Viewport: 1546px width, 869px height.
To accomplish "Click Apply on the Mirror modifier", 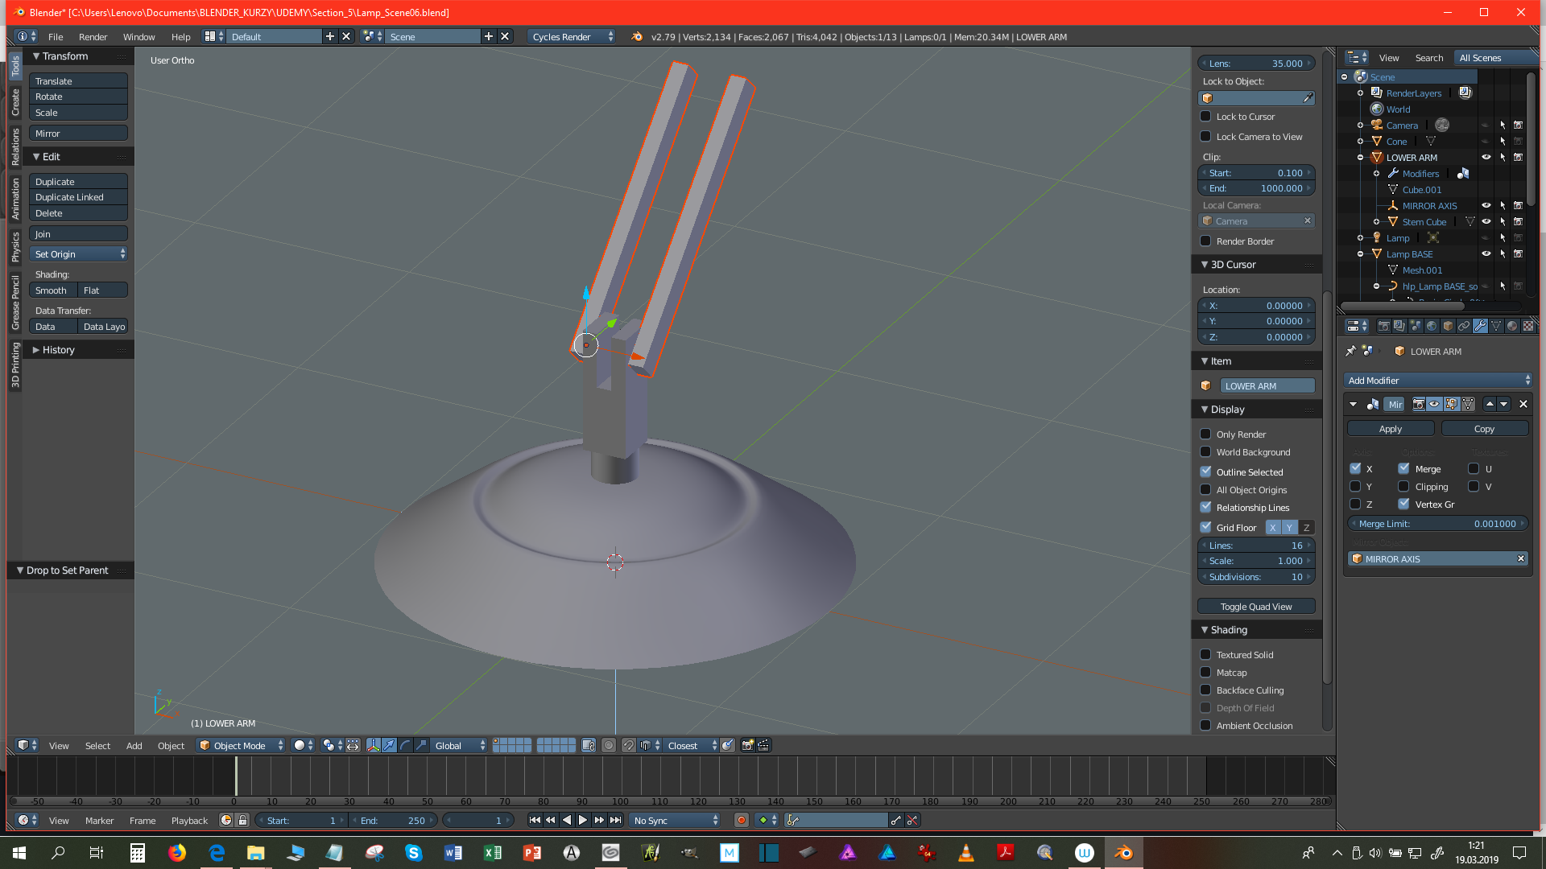I will tap(1391, 429).
